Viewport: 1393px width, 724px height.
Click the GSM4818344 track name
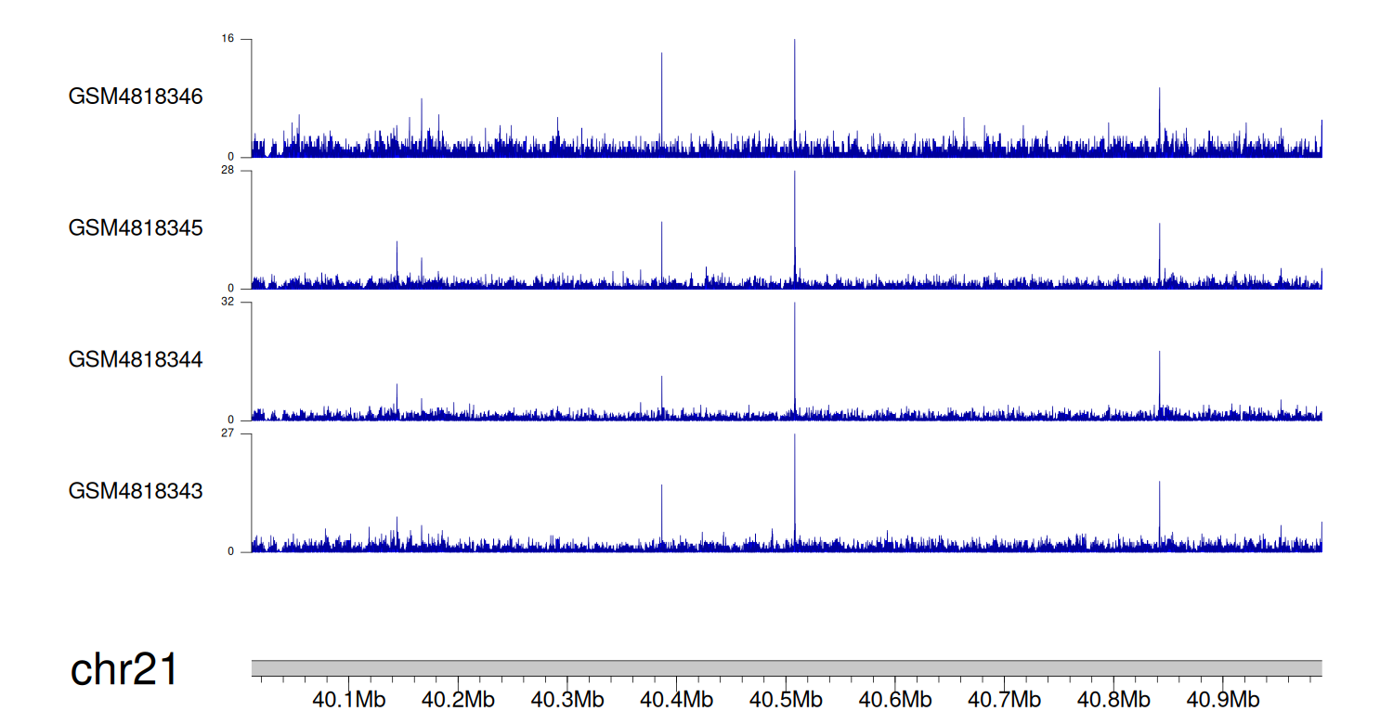136,359
